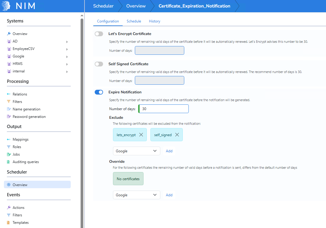Click the Filters funnel icon under Processing
Screen dimensions: 326x228
[x=9, y=102]
